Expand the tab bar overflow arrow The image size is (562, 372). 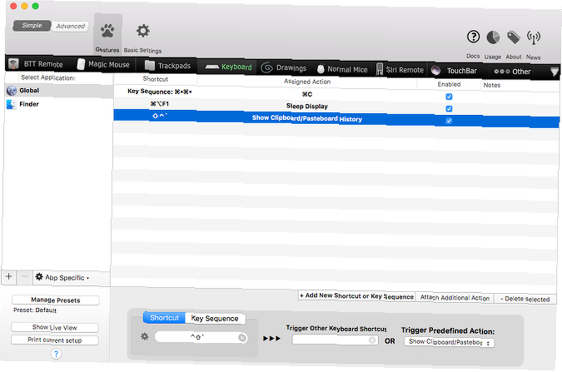pyautogui.click(x=554, y=72)
